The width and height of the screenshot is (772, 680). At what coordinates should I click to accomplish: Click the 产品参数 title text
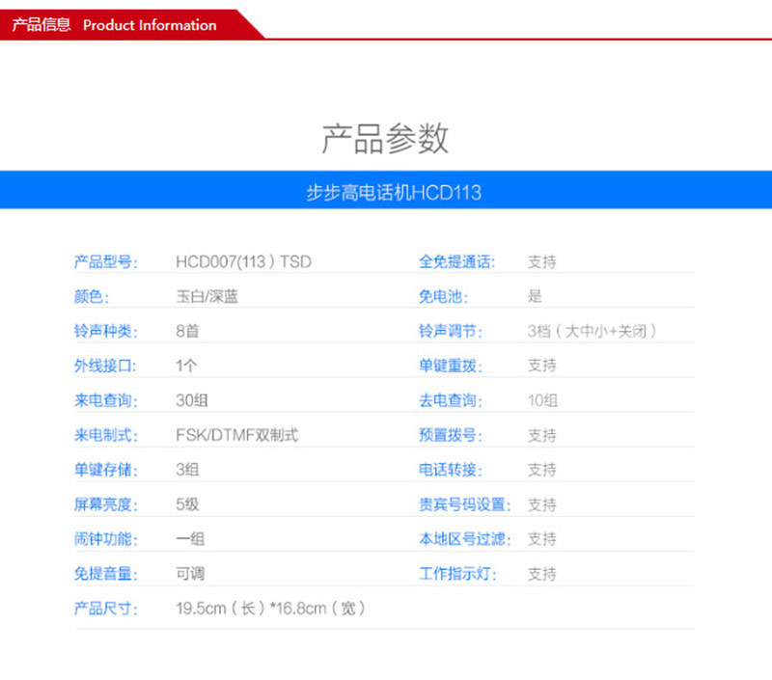click(385, 139)
